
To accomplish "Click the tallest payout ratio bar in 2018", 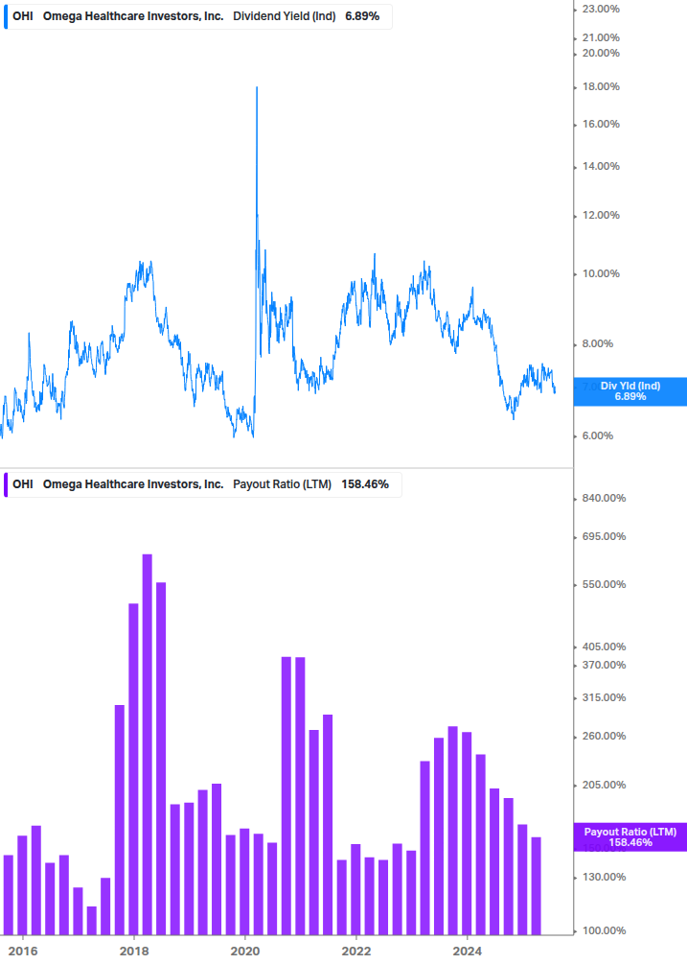I will click(x=148, y=744).
